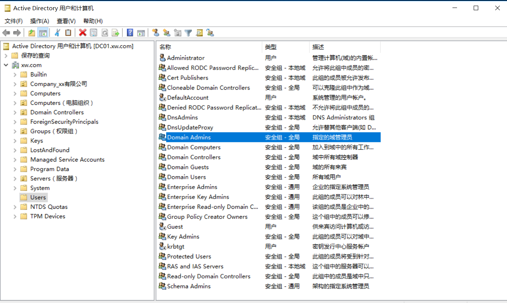Click the krbtgt user icon
The image size is (507, 303).
(162, 246)
